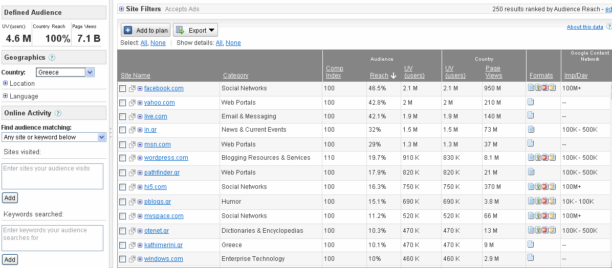Open the pathfinder.gr site link

coord(162,173)
